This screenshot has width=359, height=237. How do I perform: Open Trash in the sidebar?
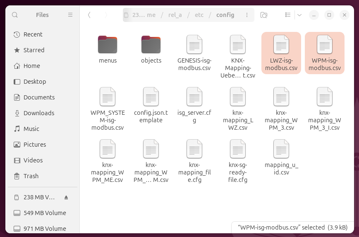pos(43,176)
